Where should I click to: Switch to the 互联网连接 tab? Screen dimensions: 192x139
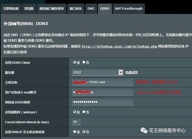coord(11,9)
